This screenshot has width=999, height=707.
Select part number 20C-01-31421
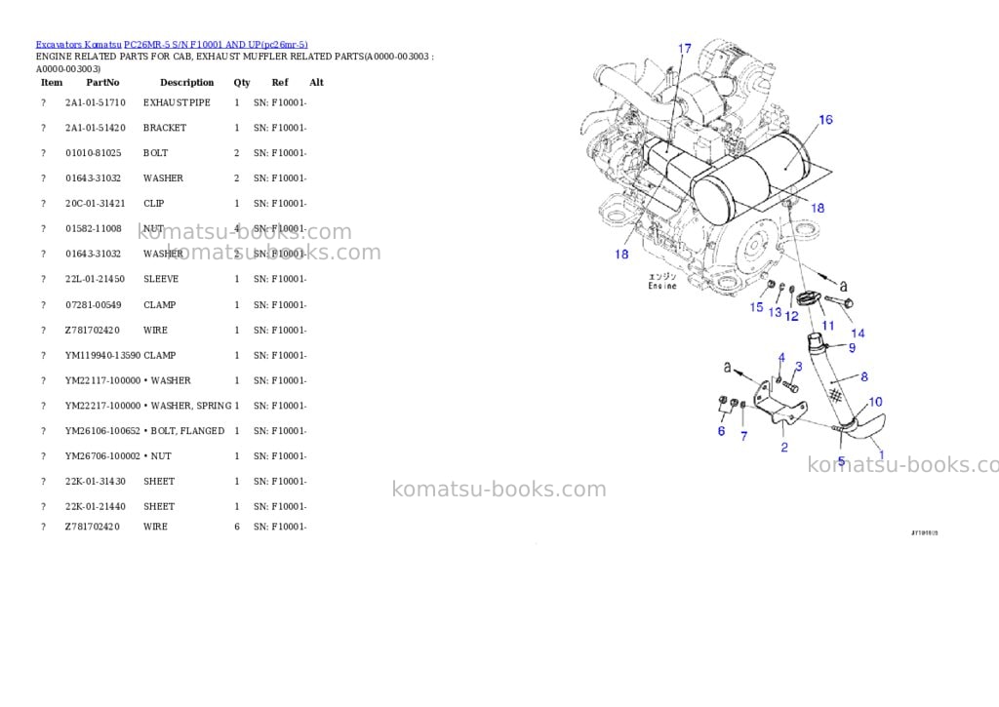96,203
